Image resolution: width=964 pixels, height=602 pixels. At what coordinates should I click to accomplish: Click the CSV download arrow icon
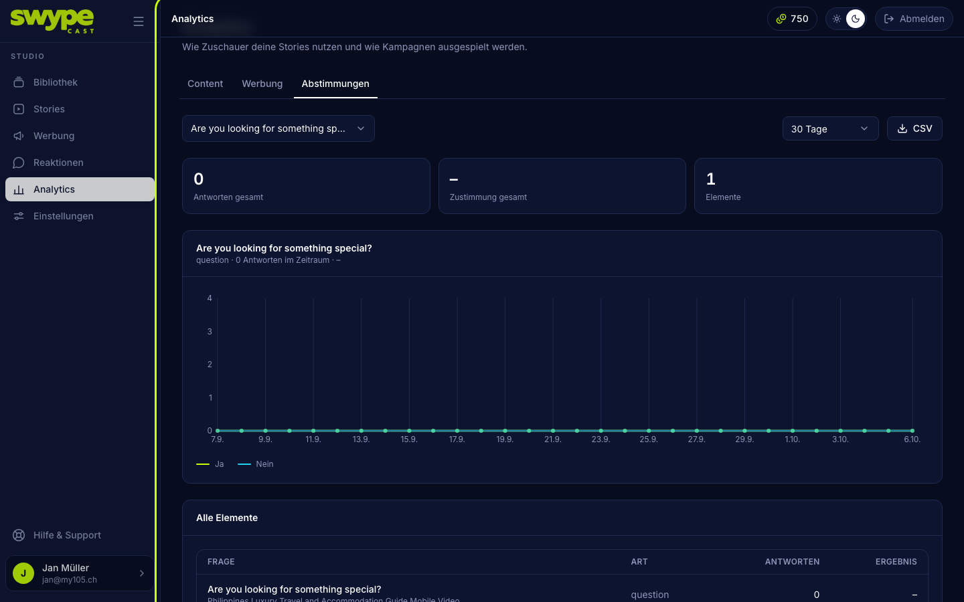tap(902, 128)
